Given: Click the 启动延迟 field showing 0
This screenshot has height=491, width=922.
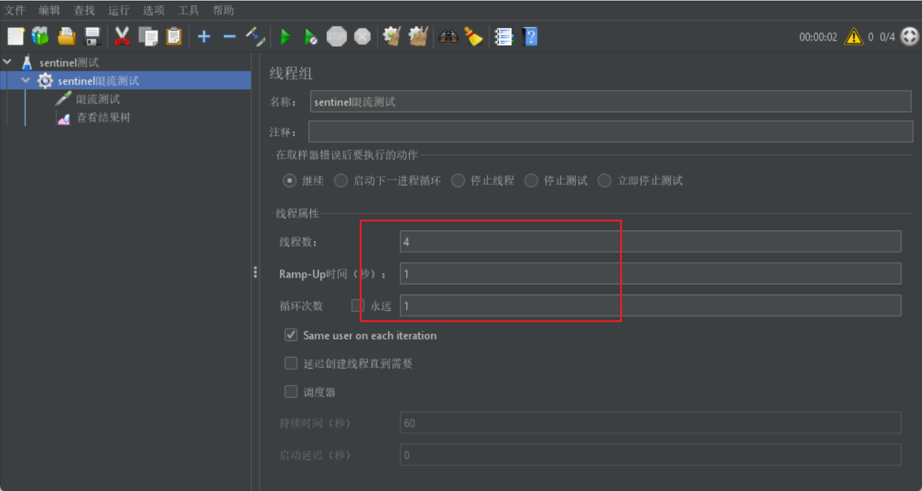Looking at the screenshot, I should [650, 454].
